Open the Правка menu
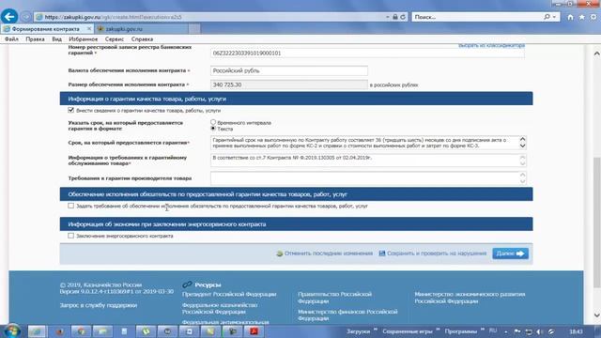The width and height of the screenshot is (601, 338). click(35, 39)
